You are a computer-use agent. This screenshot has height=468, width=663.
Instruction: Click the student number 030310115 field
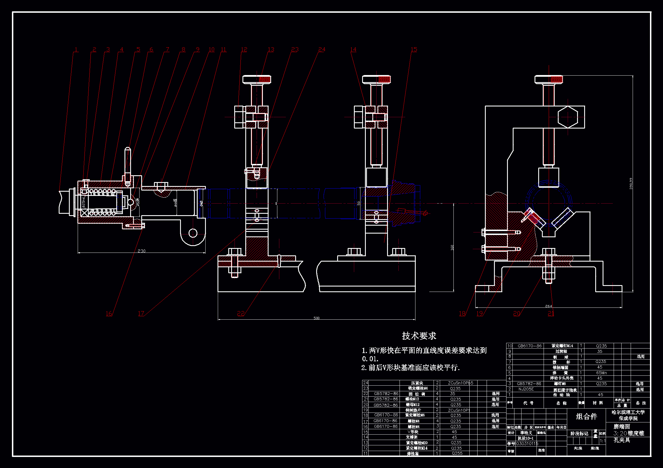click(x=527, y=443)
